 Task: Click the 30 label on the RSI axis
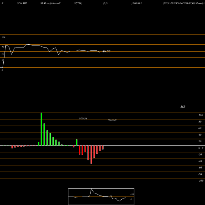(x=3, y=60)
